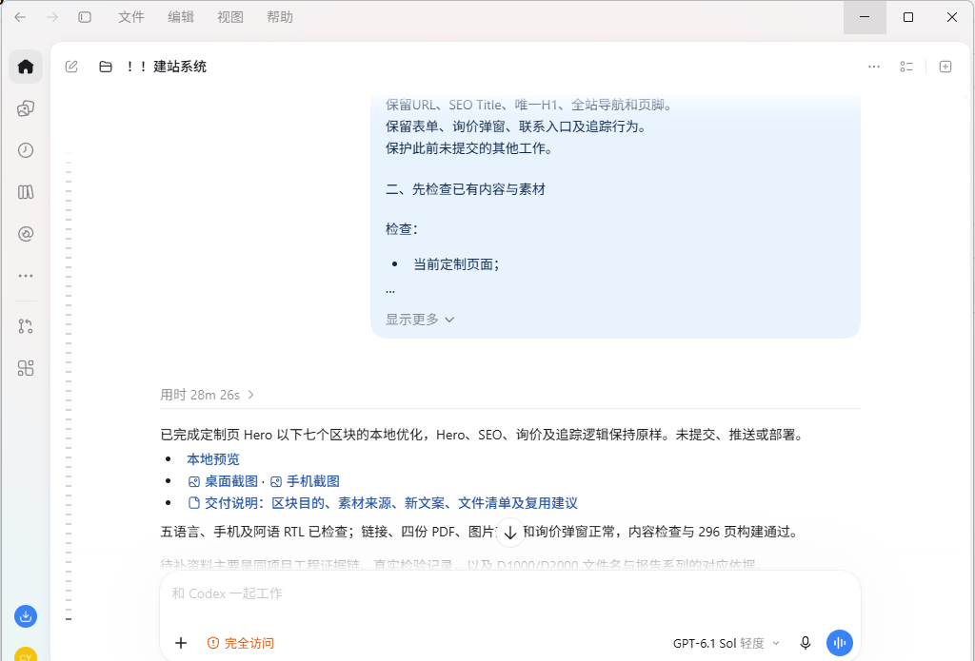Viewport: 975px width, 661px height.
Task: Open the 交付说明 document link
Action: [x=383, y=503]
